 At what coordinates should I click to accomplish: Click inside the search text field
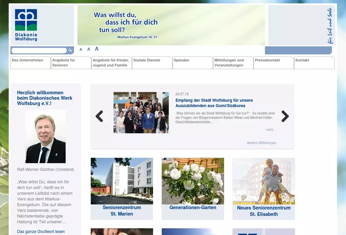pyautogui.click(x=39, y=50)
